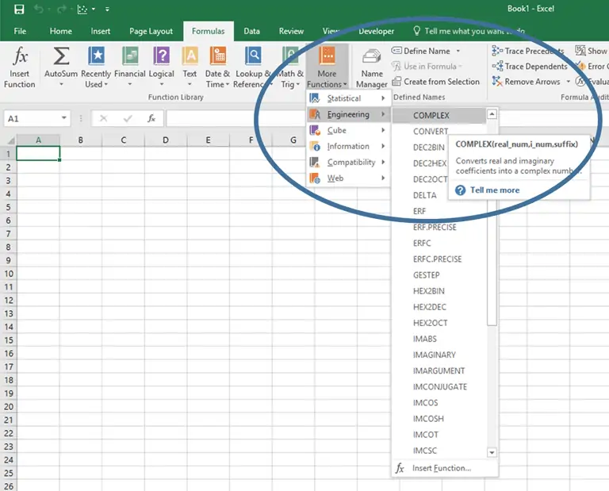Open the Math & Trig functions icon
Image resolution: width=609 pixels, height=491 pixels.
(290, 56)
